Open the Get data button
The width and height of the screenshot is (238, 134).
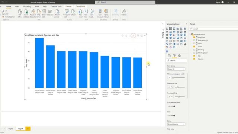click(x=20, y=13)
